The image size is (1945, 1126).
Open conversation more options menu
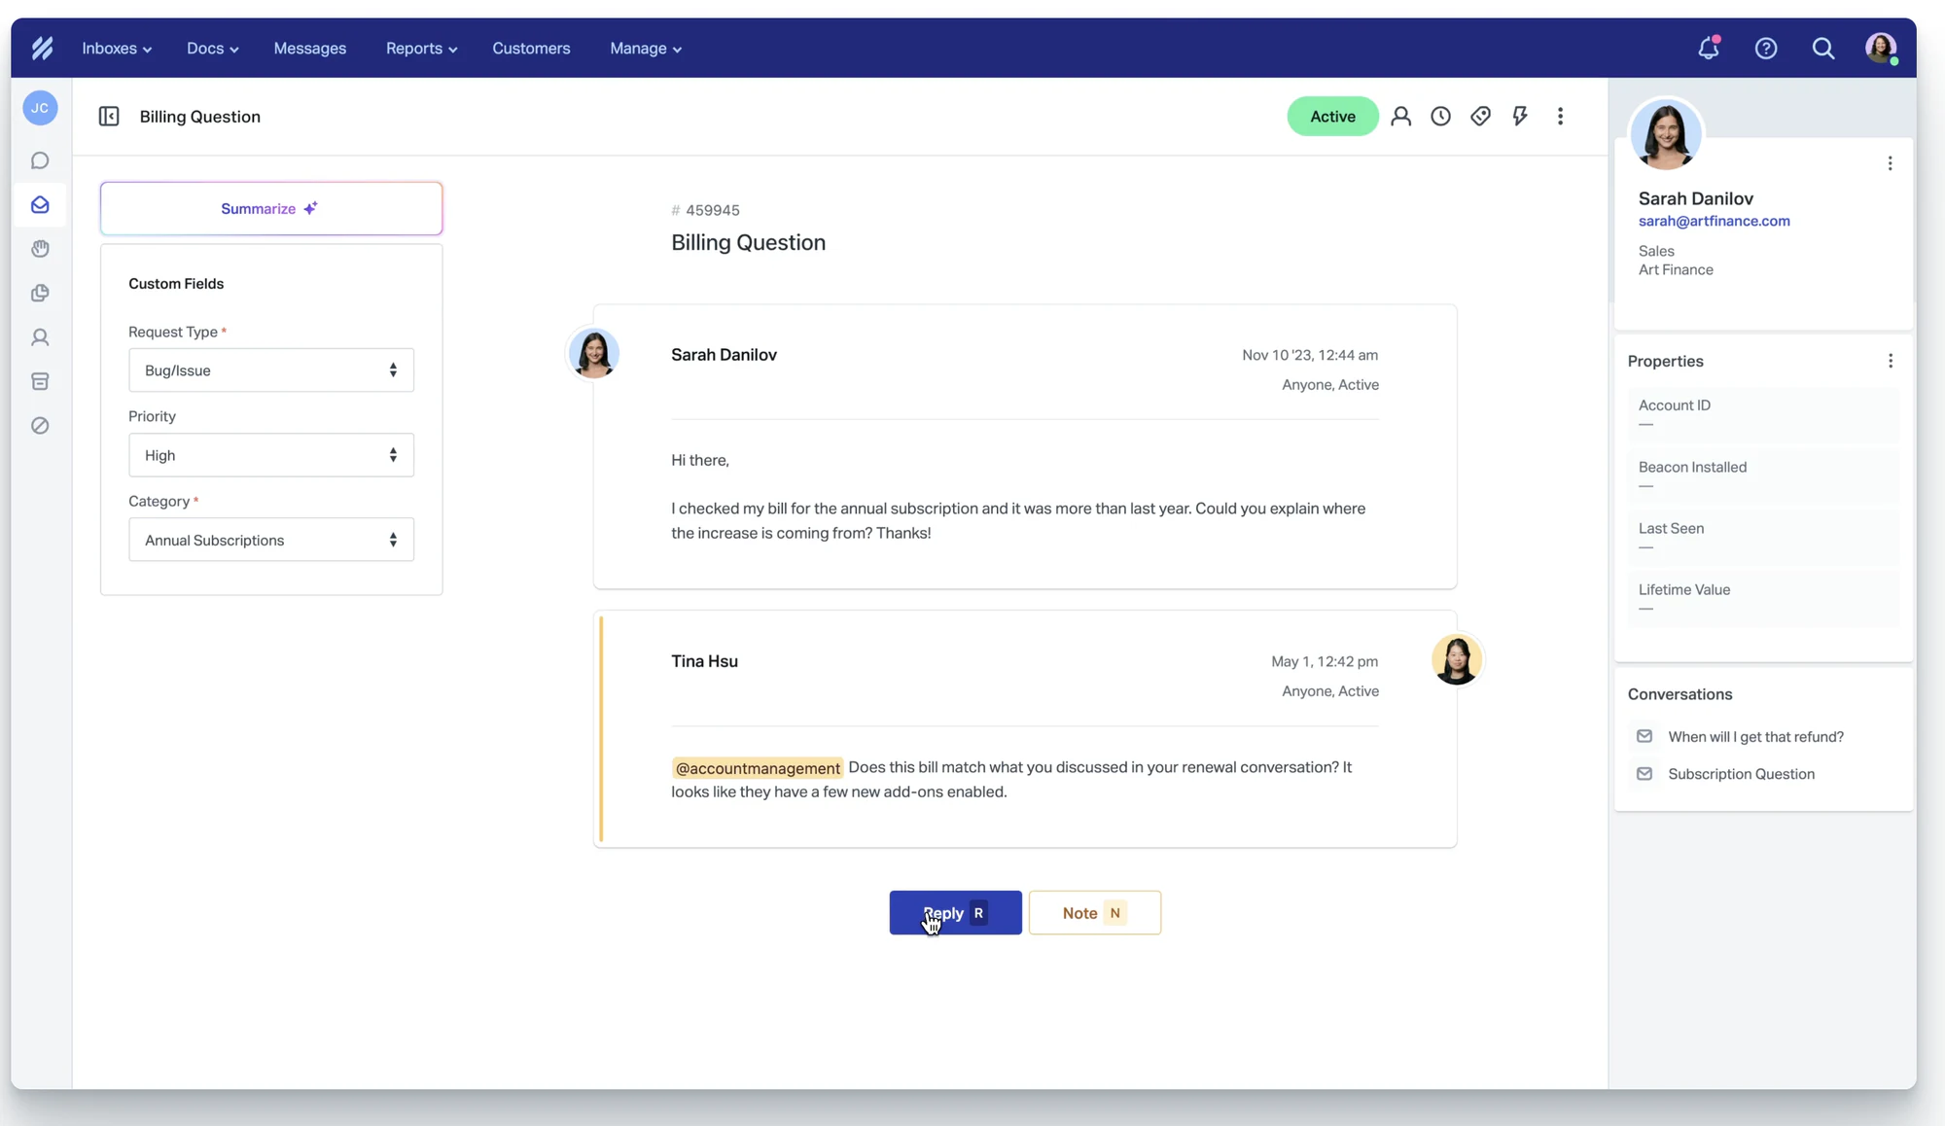(1560, 117)
